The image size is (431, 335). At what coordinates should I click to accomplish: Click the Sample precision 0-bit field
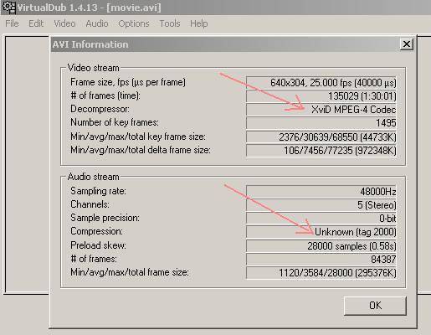coord(321,219)
